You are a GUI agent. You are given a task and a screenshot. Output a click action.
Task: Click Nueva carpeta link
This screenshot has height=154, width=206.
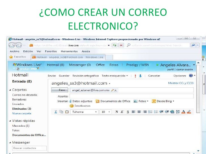(x=22, y=113)
